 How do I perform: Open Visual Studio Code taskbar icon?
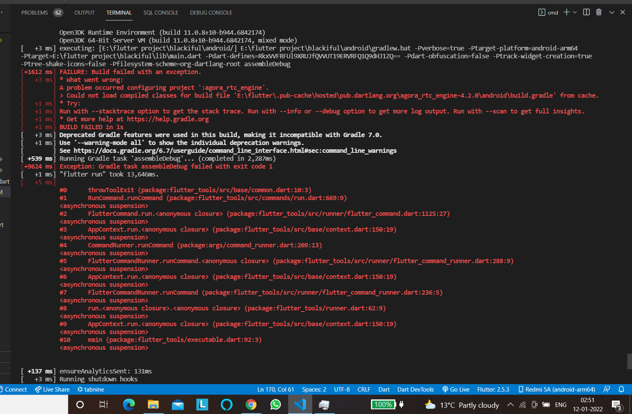point(300,405)
